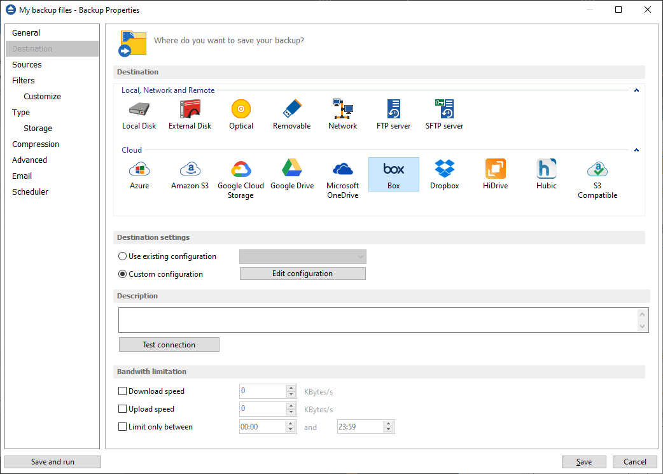Viewport: 663px width, 474px height.
Task: Open the existing configuration dropdown
Action: tap(303, 256)
